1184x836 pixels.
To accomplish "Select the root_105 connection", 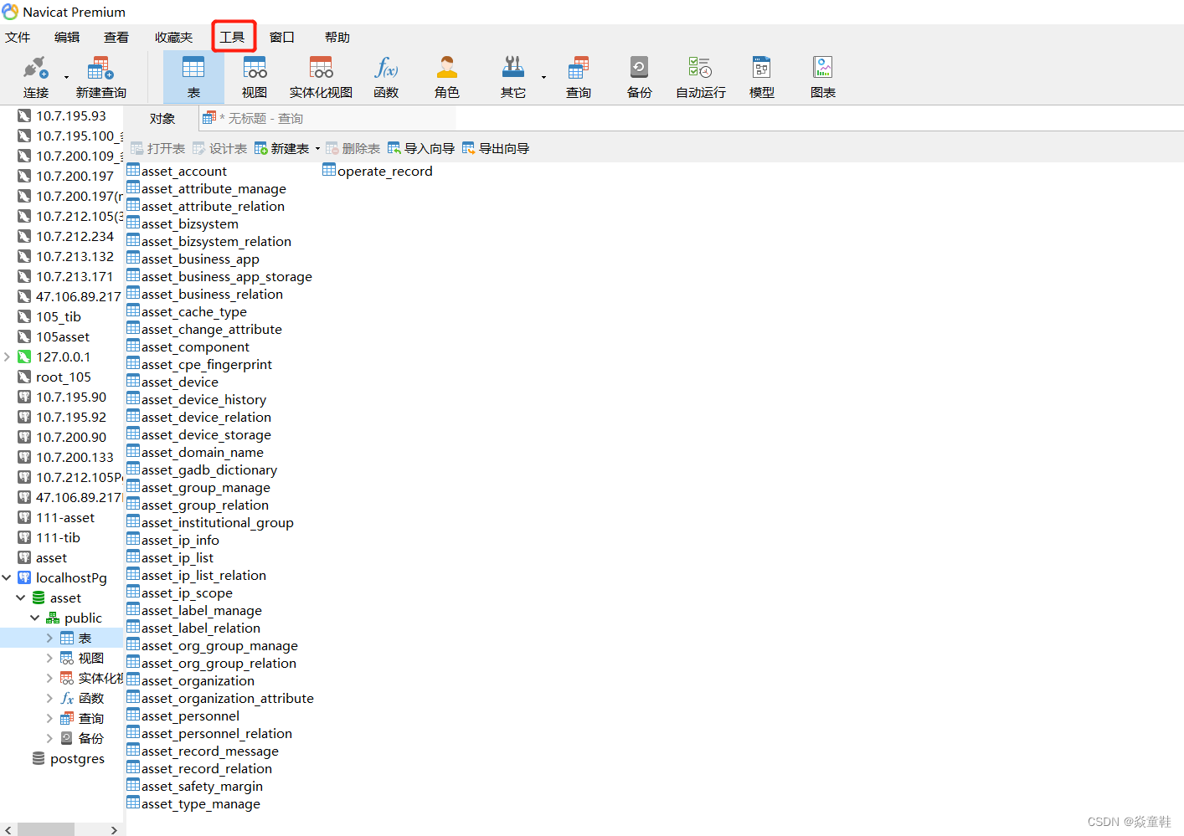I will point(64,377).
